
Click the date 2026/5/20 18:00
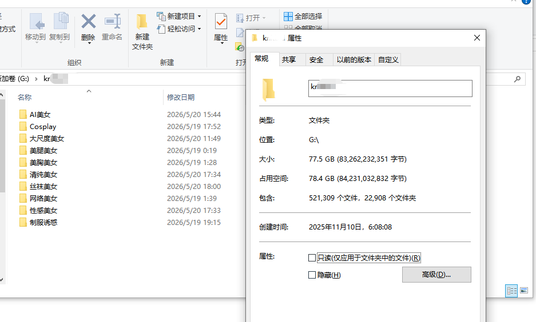click(194, 187)
